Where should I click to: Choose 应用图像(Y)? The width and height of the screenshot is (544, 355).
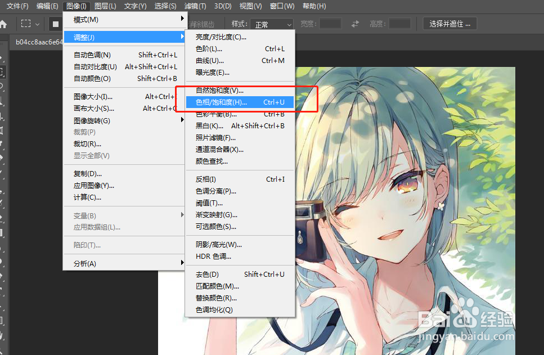tap(125, 185)
